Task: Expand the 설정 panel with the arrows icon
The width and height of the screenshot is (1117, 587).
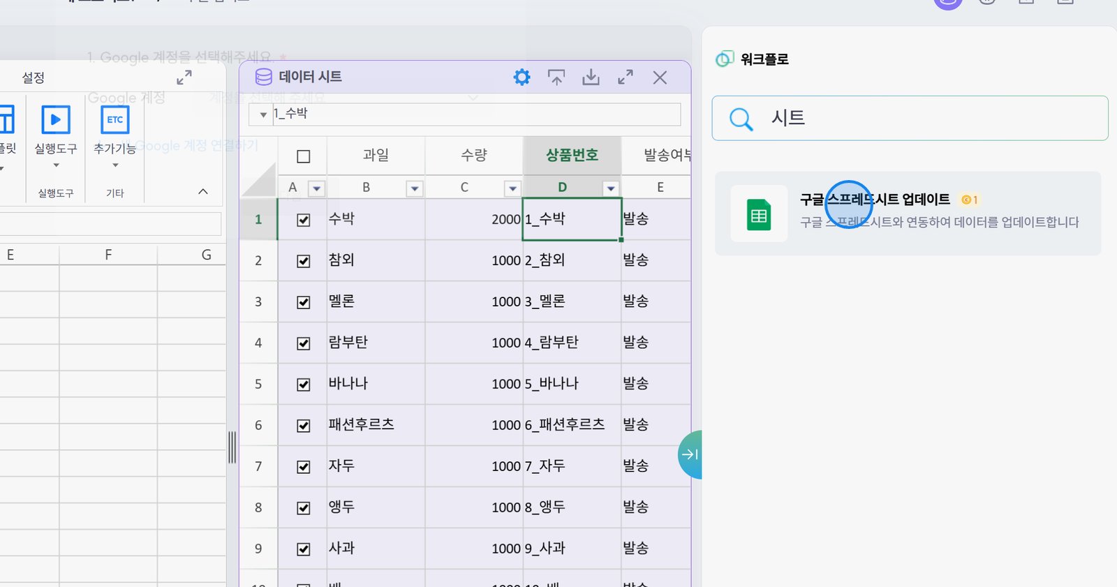Action: (x=184, y=77)
